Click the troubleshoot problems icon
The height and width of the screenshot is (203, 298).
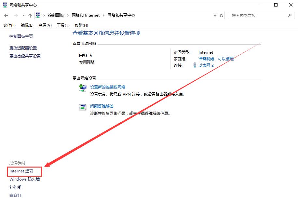(x=82, y=107)
